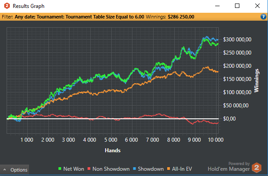
Task: Click the Results Graph title text
Action: pos(29,6)
